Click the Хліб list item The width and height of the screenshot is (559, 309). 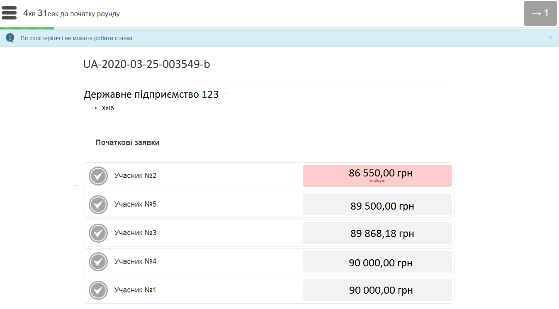tap(108, 109)
